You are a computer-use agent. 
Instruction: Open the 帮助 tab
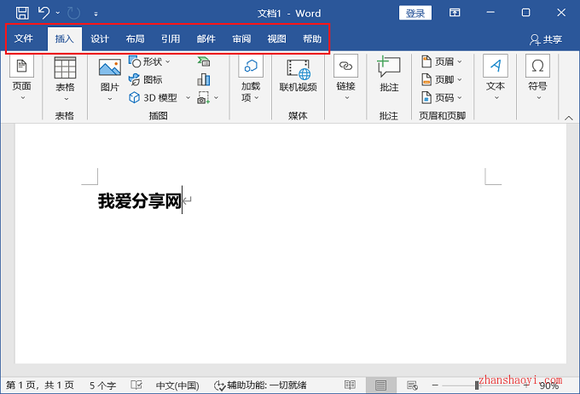tap(312, 39)
